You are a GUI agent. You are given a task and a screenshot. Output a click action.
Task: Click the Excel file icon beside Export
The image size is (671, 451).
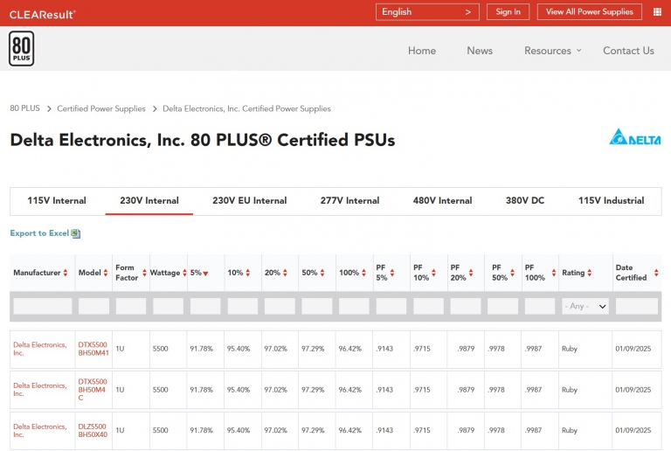tap(76, 233)
